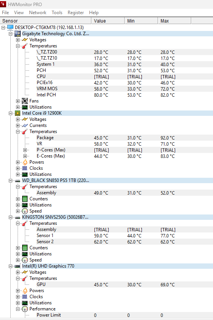Collapse the KINGSTON SNVS250G node

(10, 217)
